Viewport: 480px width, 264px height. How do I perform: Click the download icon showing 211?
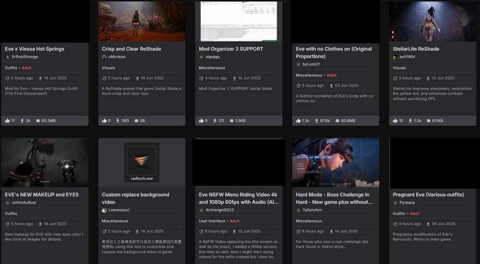point(215,121)
